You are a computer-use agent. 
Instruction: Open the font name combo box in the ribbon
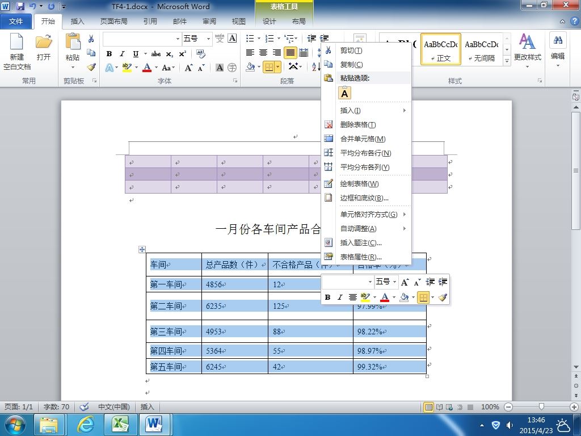pyautogui.click(x=142, y=39)
